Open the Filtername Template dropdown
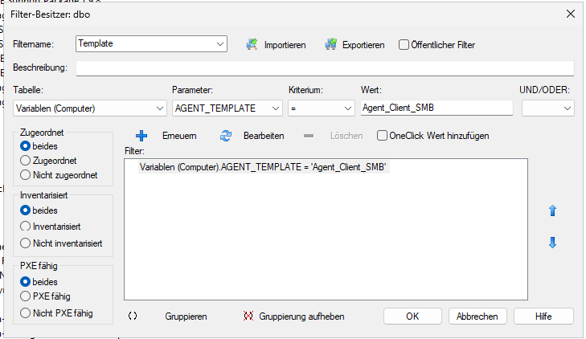Image resolution: width=586 pixels, height=339 pixels. [220, 44]
